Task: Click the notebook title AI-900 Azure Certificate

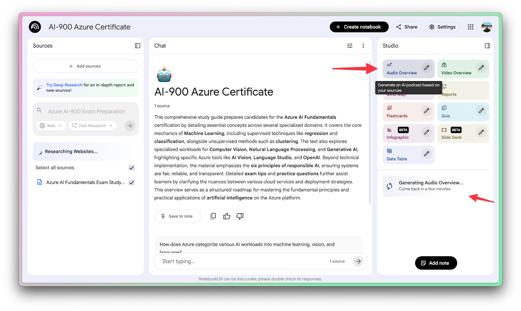Action: [x=89, y=27]
